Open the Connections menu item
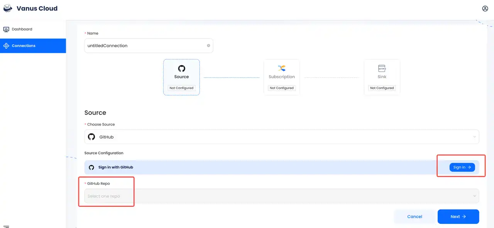The width and height of the screenshot is (494, 228). [x=33, y=46]
